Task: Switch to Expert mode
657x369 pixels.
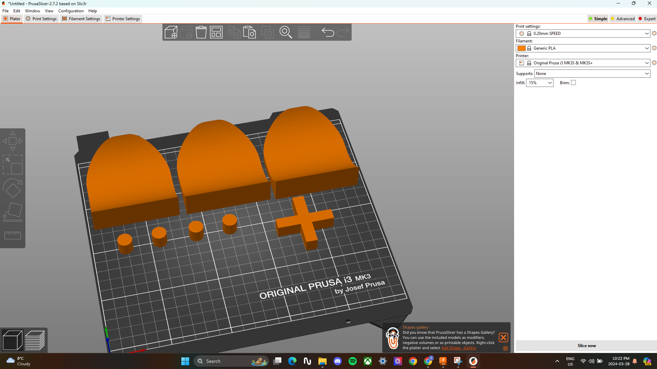Action: coord(646,19)
